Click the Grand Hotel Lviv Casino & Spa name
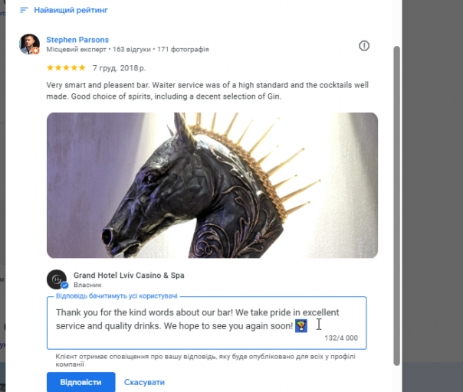This screenshot has width=463, height=392. coord(129,275)
